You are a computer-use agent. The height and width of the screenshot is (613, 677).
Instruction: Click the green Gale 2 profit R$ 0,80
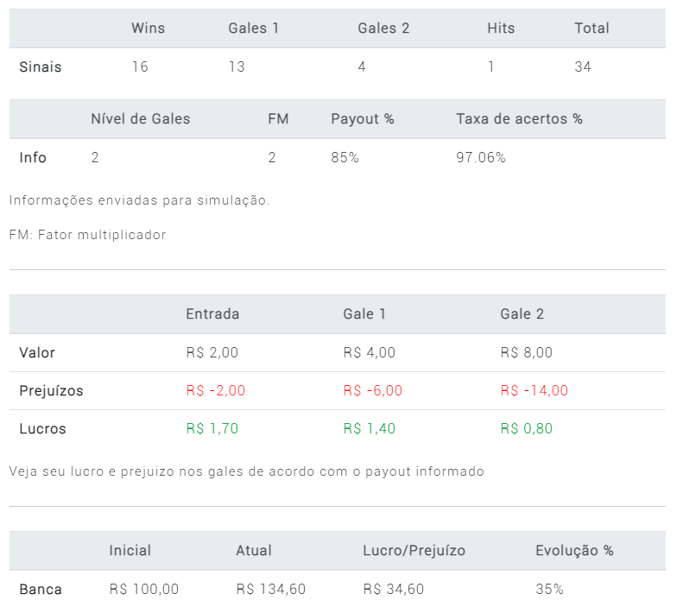[527, 428]
